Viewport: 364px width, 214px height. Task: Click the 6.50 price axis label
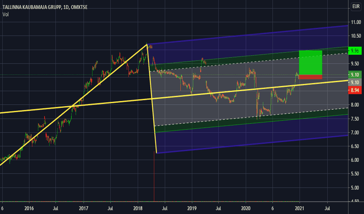pos(355,146)
